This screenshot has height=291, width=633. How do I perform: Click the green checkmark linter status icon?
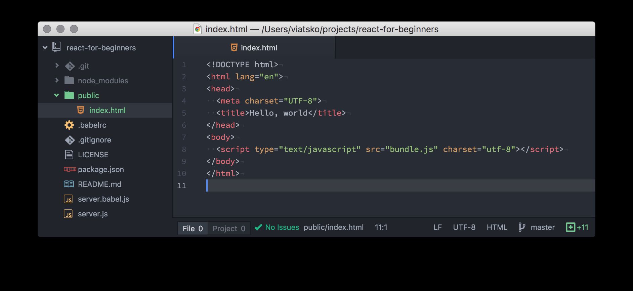258,227
